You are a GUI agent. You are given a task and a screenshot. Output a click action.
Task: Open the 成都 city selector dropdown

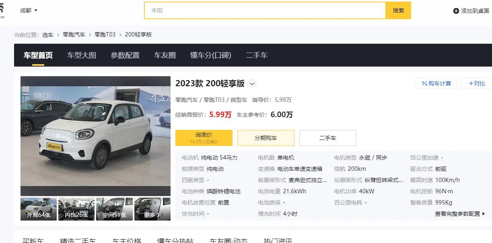point(28,10)
